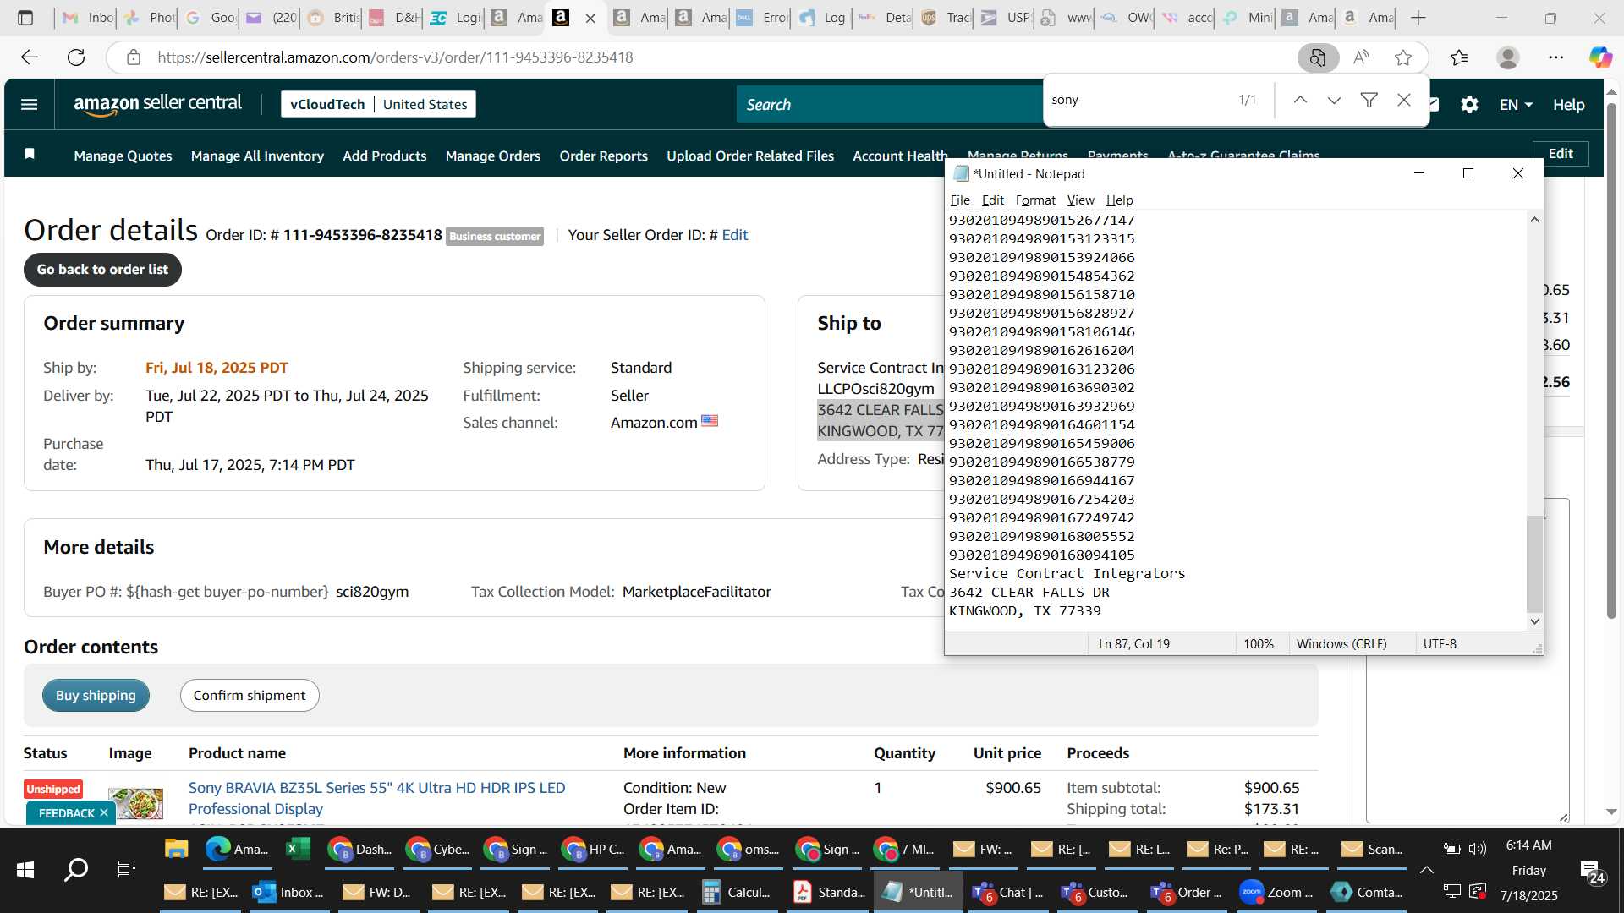This screenshot has width=1624, height=913.
Task: Refresh the current page
Action: (x=76, y=57)
